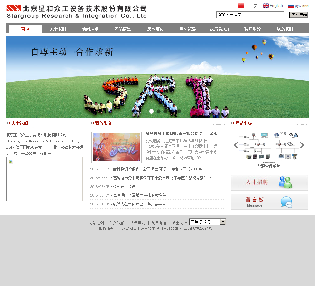The height and width of the screenshot is (286, 315).
Task: Open the 流量统计 footer link
Action: pos(180,223)
